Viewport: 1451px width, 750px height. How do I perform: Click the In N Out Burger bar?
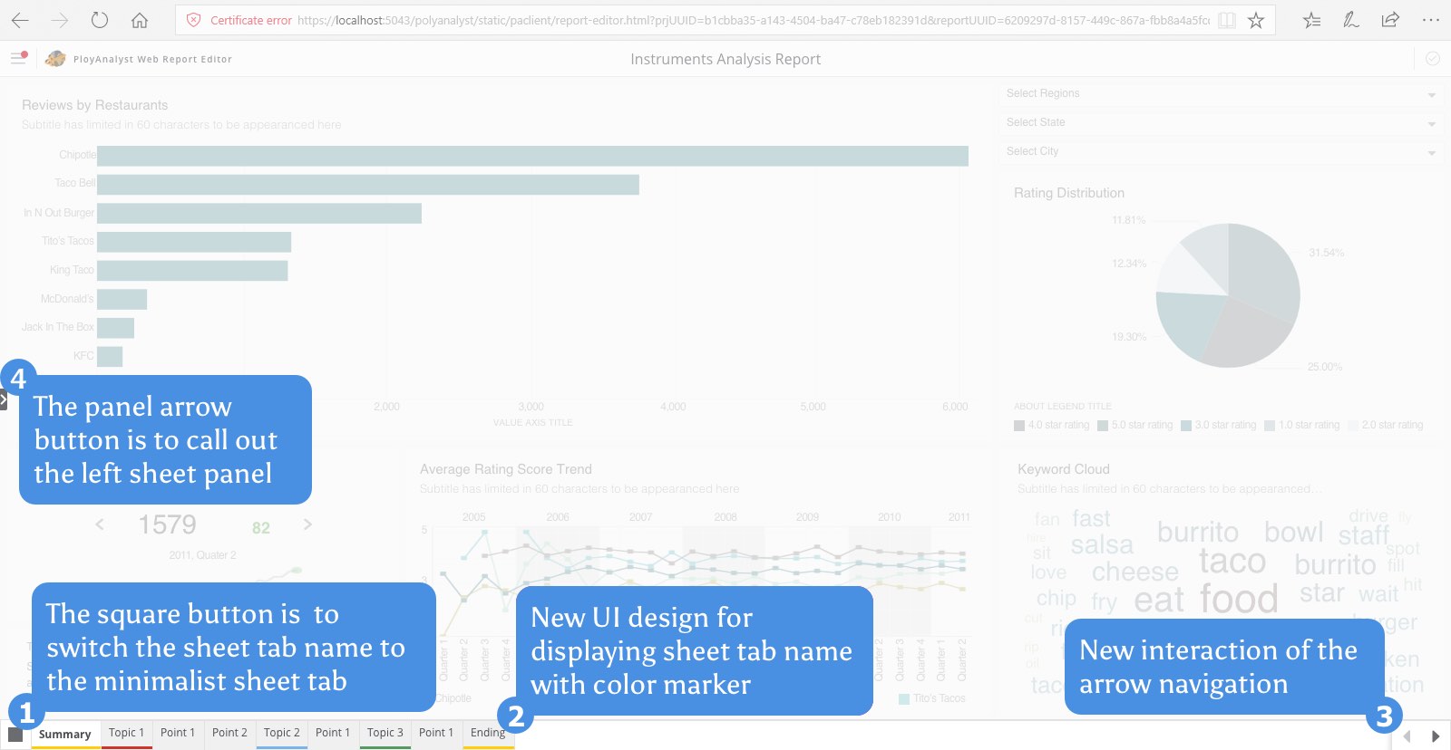(x=259, y=213)
